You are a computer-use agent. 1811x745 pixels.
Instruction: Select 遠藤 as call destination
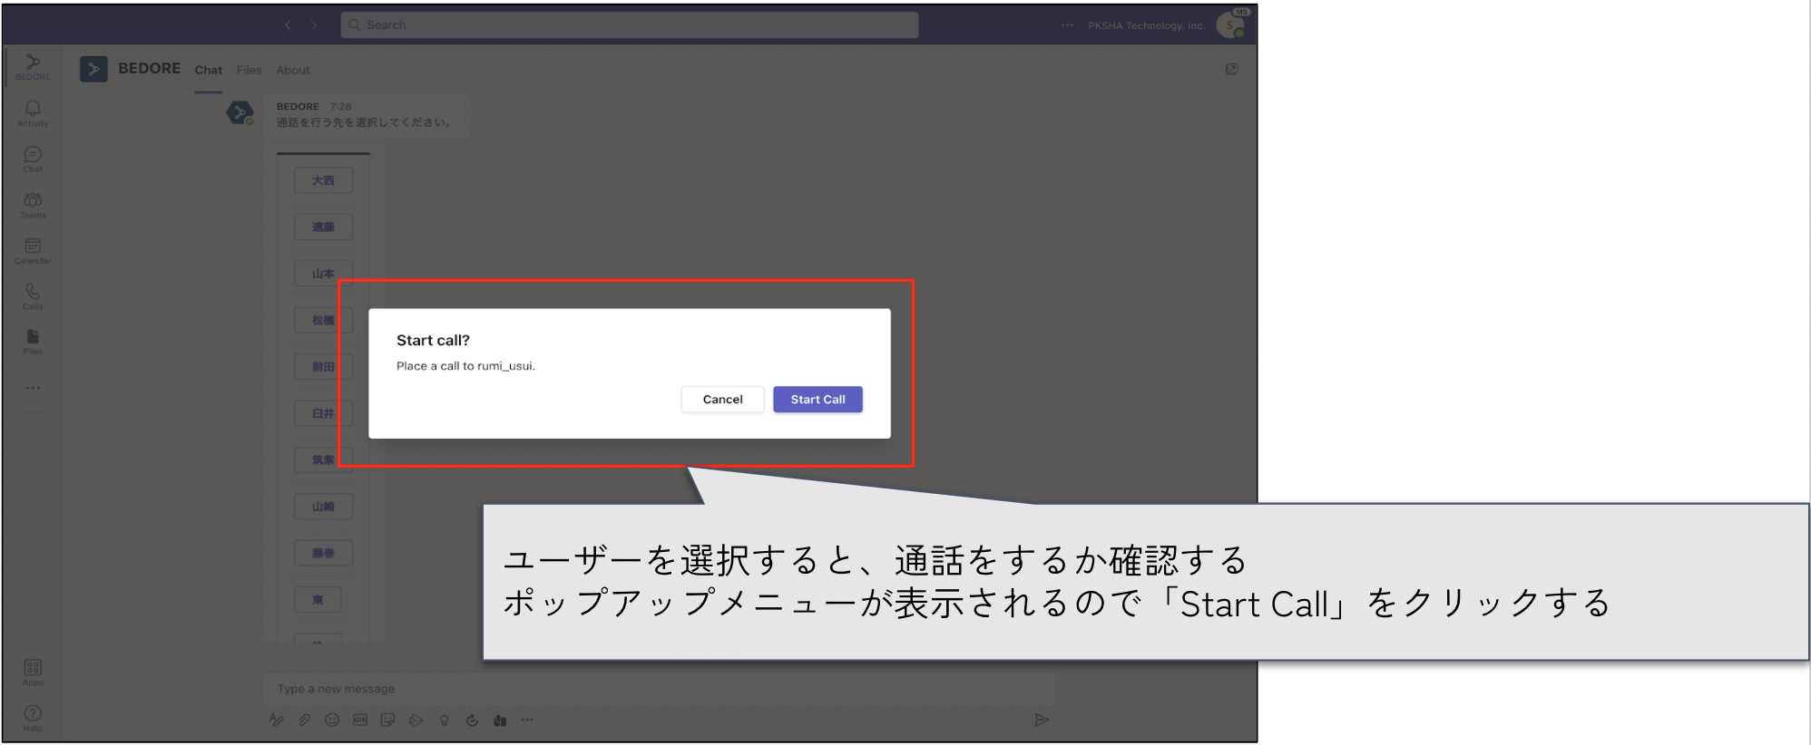click(x=323, y=227)
